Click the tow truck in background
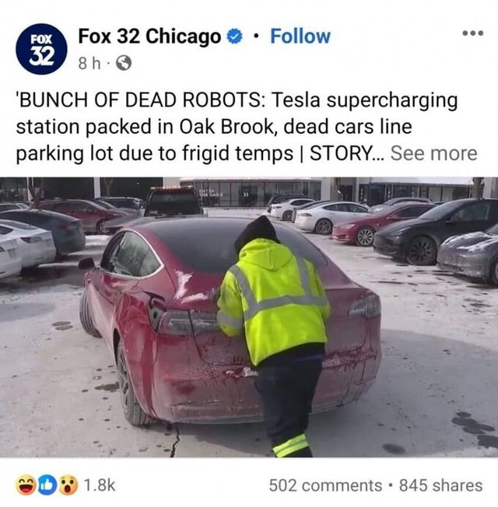Viewport: 498px width, 507px height. point(174,201)
